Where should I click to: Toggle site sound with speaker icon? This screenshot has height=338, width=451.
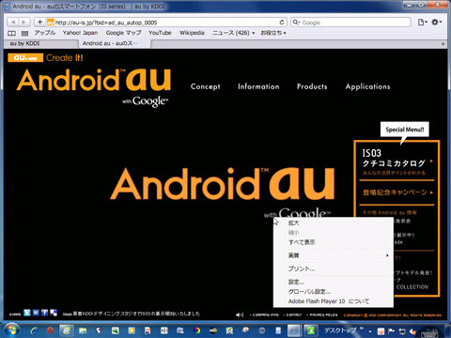point(240,315)
